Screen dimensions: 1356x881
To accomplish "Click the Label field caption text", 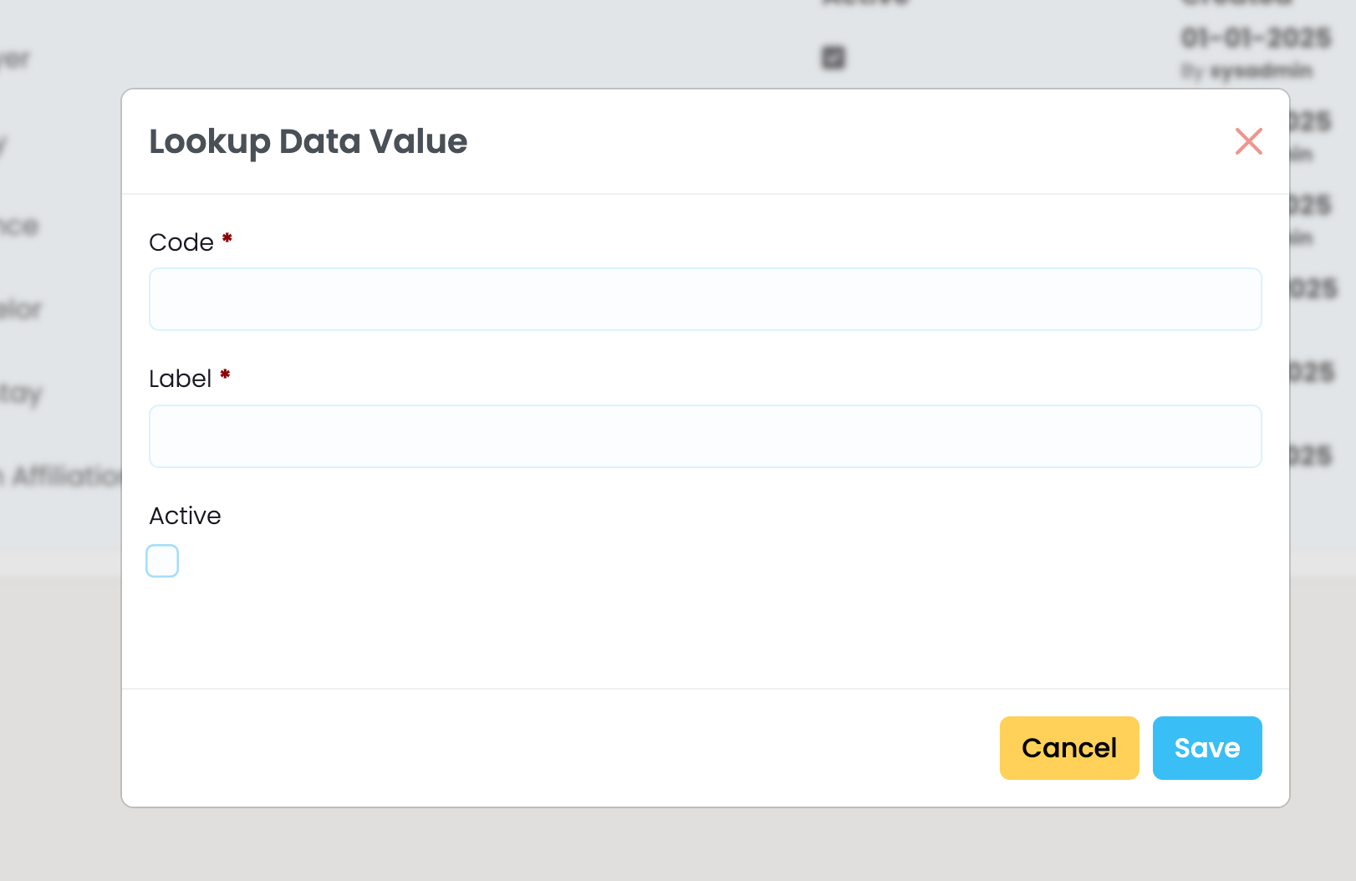I will tap(180, 379).
